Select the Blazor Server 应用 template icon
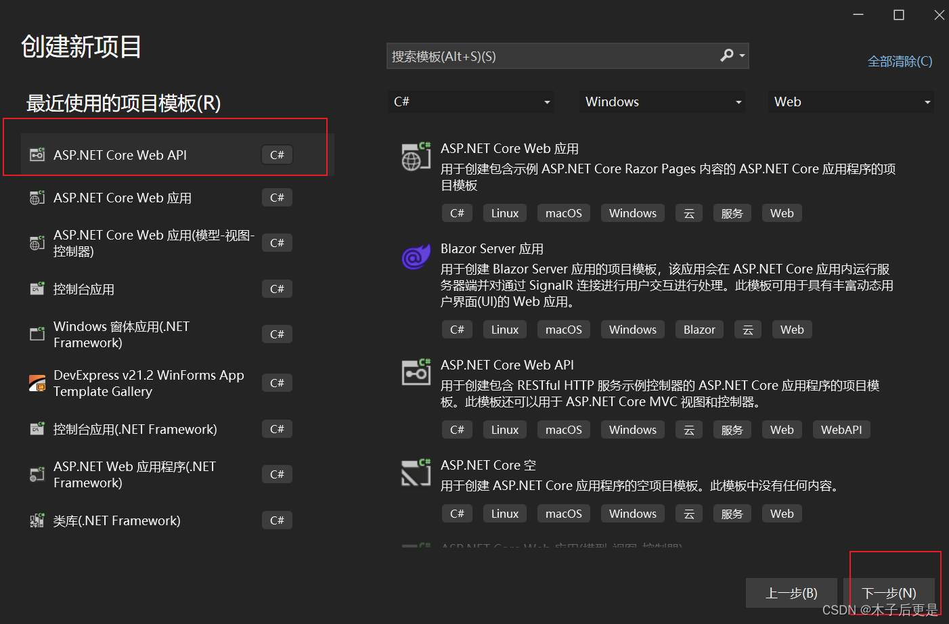This screenshot has height=624, width=949. [x=416, y=256]
